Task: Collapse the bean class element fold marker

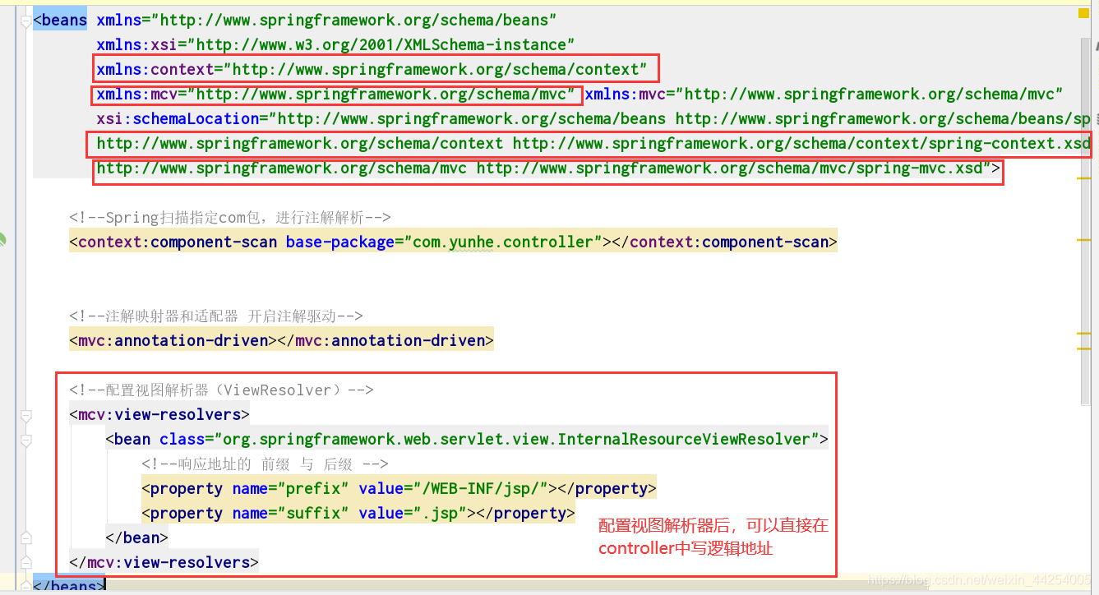Action: (x=25, y=441)
